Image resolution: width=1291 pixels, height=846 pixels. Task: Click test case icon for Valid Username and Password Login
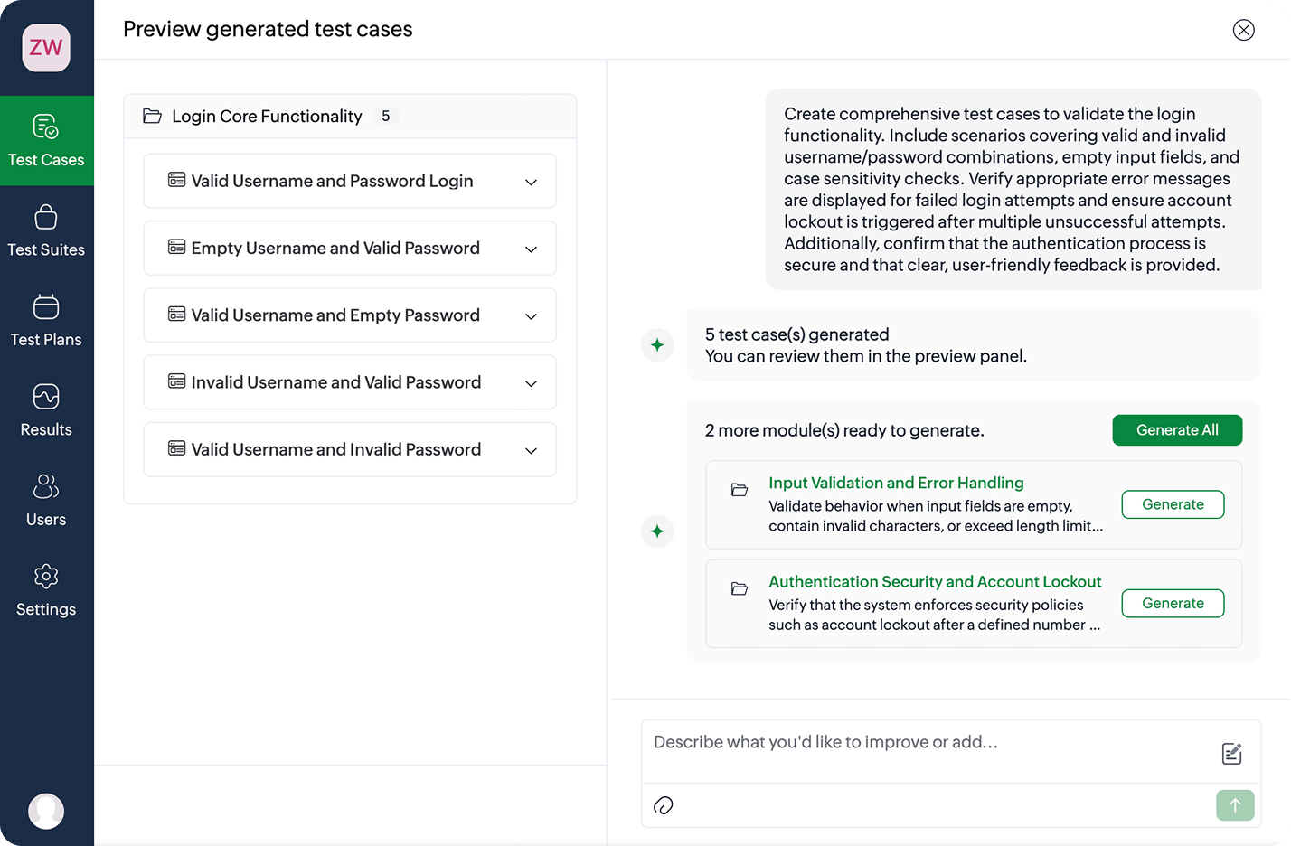click(177, 180)
